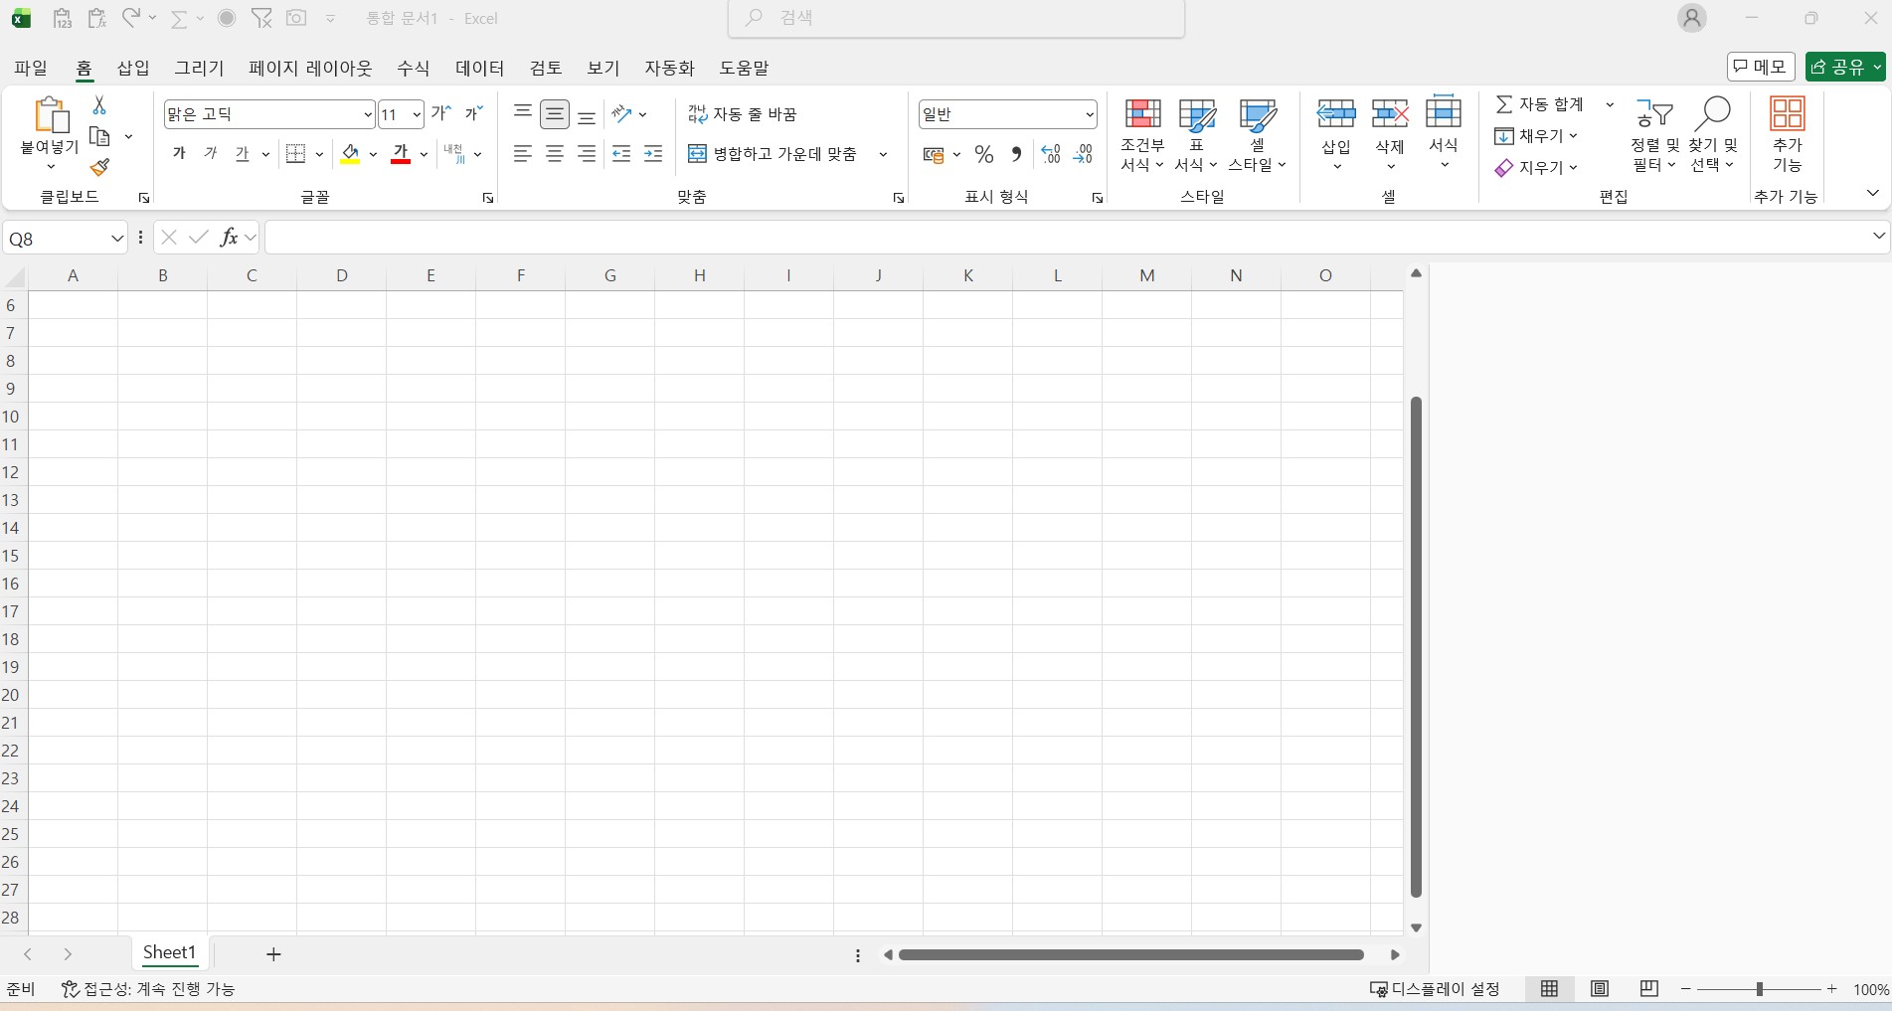Toggle bold (가) formatting
Image resolution: width=1892 pixels, height=1011 pixels.
tap(179, 154)
